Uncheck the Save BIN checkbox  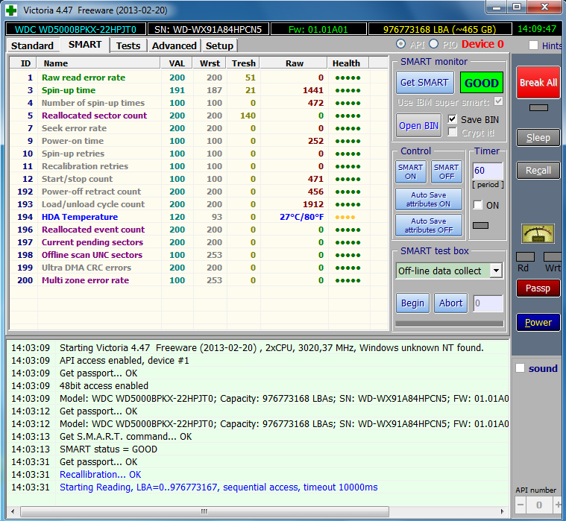coord(452,119)
